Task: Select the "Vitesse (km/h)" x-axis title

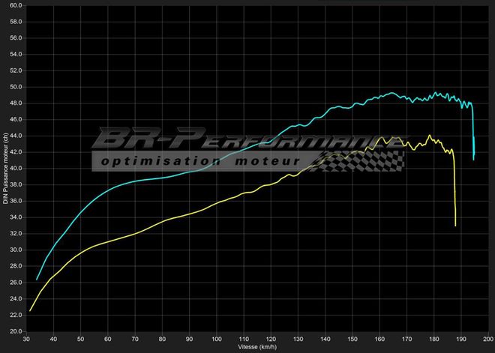Action: tap(257, 348)
